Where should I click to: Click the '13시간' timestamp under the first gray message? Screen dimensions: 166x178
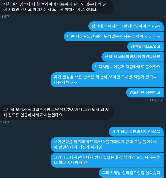click(x=5, y=17)
